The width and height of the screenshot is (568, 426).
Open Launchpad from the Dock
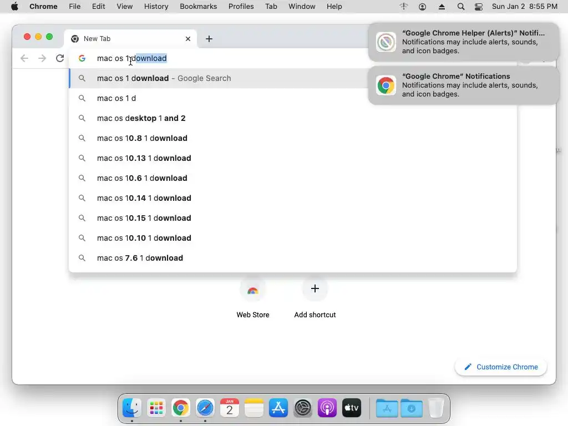click(x=156, y=408)
